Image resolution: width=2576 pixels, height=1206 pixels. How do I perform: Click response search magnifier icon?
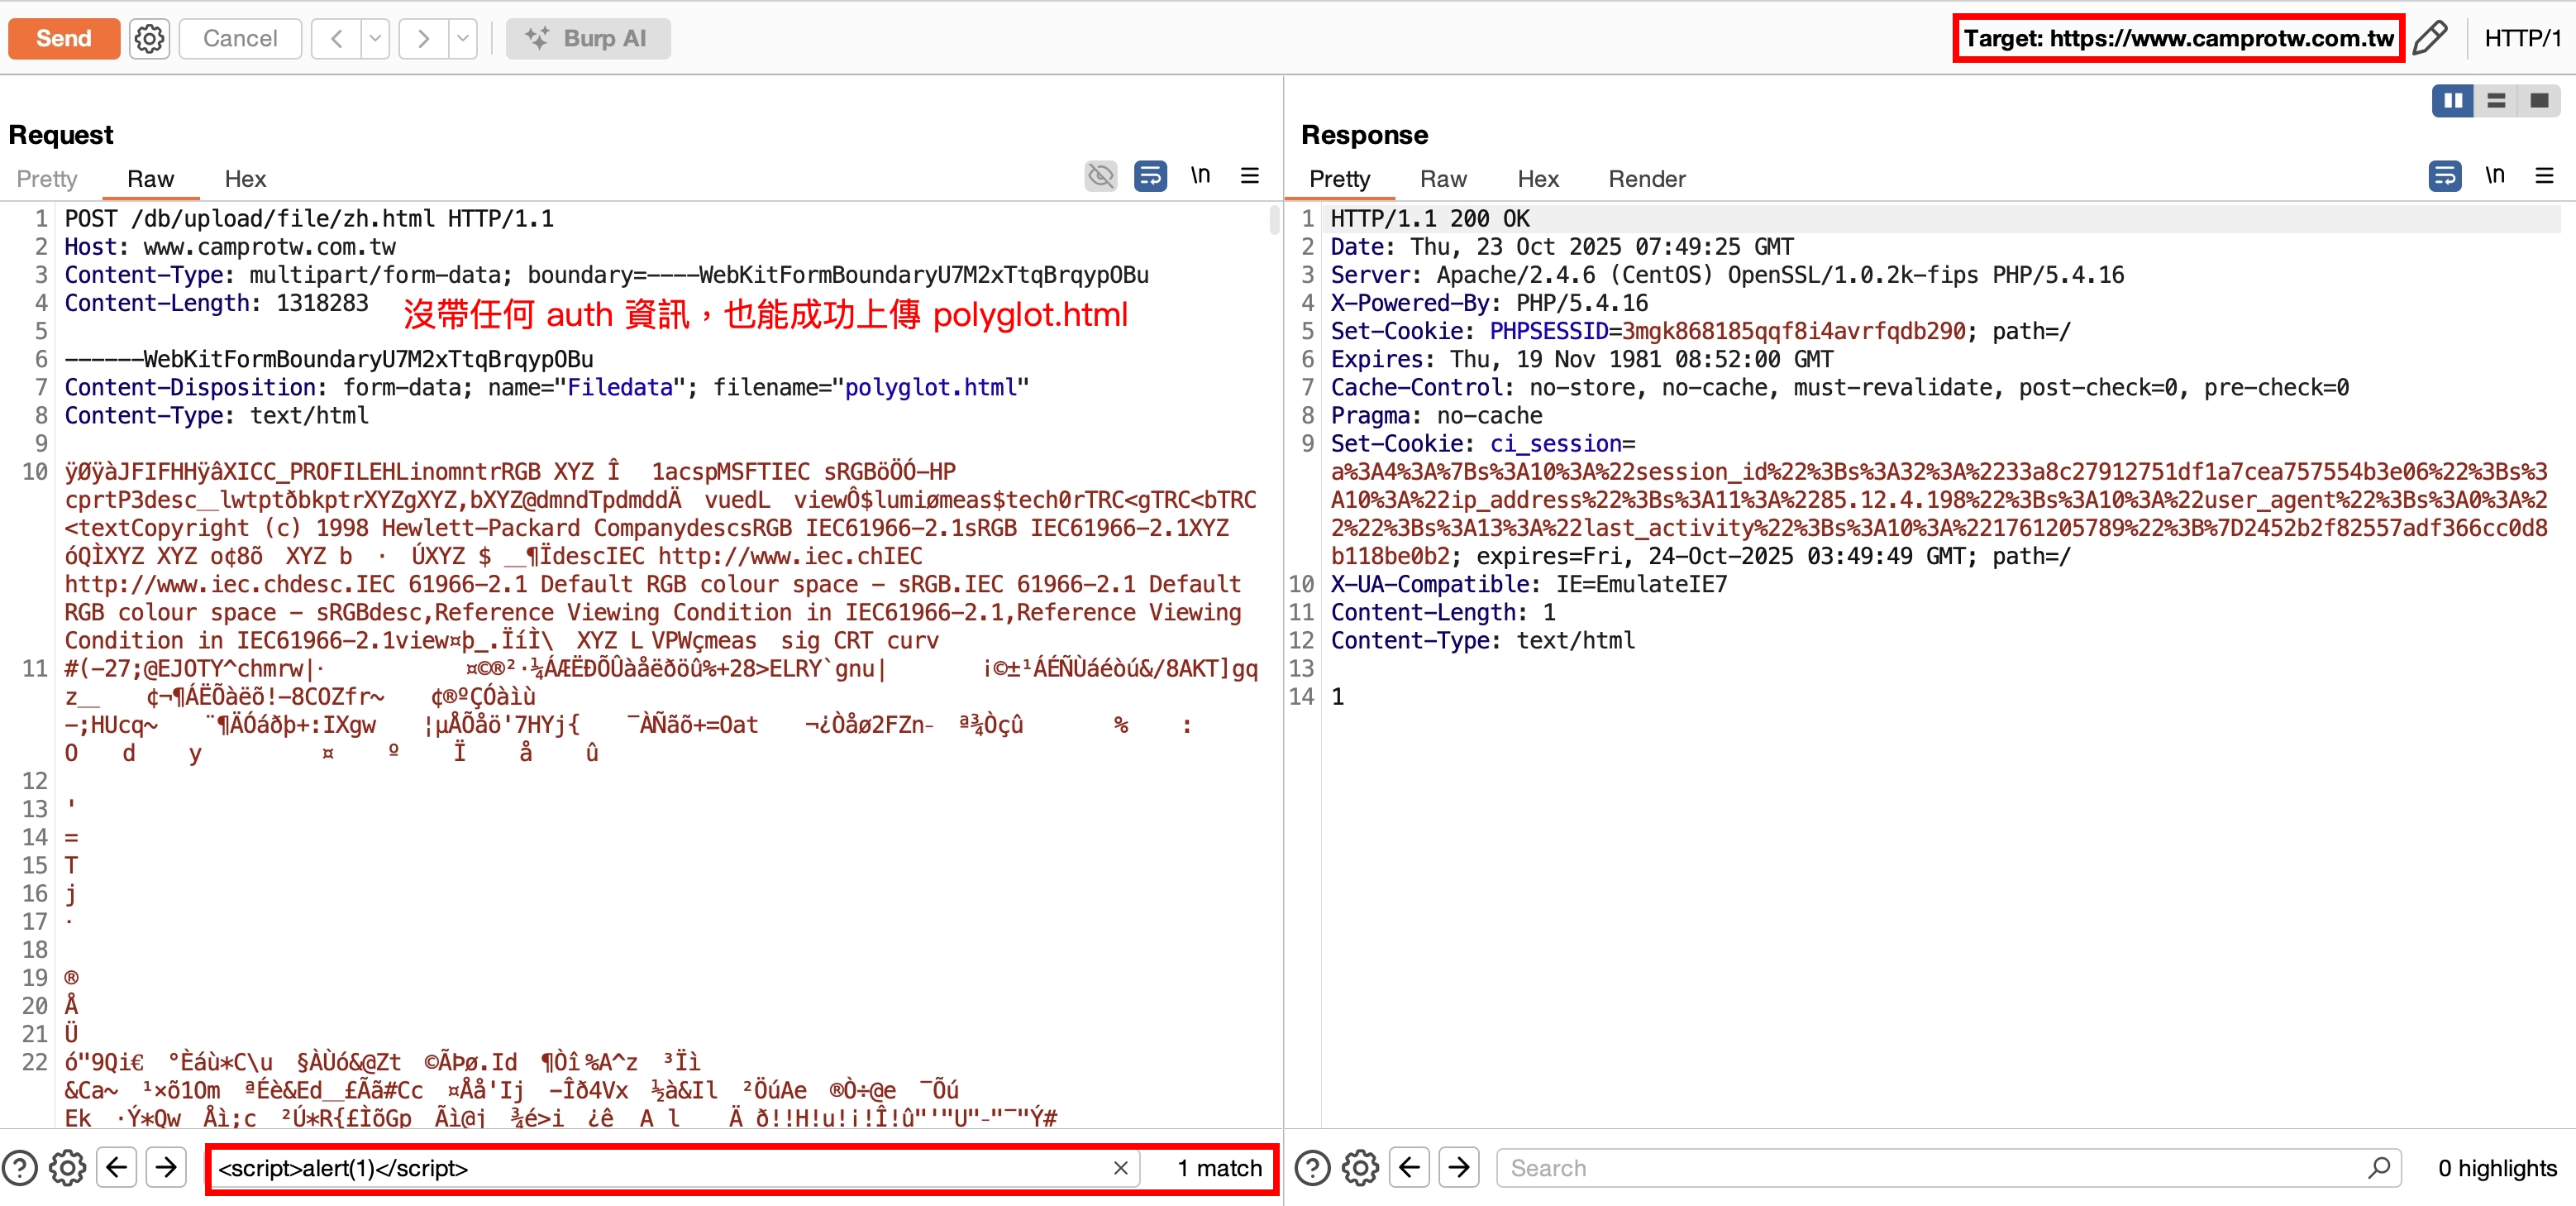[2380, 1168]
